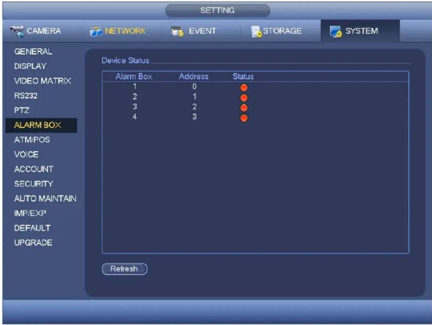Viewport: 432px width, 325px height.
Task: Click the EVENT tab icon
Action: [x=178, y=31]
